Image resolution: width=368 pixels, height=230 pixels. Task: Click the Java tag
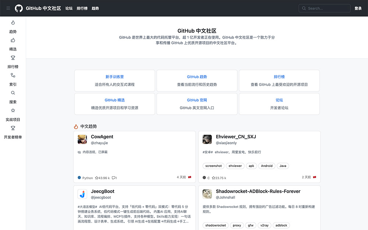[283, 166]
